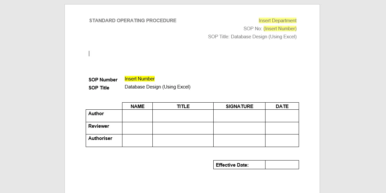The image size is (386, 193).
Task: Click the 'Authoriser' row label
Action: coord(100,138)
